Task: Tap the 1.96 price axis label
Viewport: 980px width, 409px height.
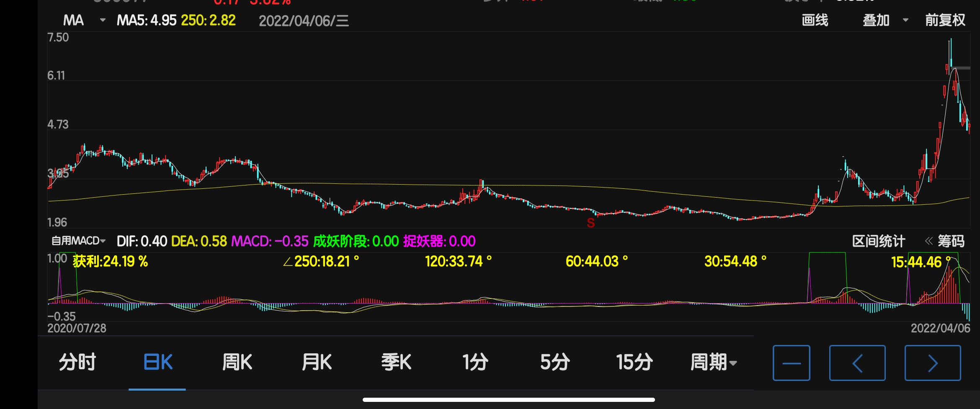Action: coord(57,223)
